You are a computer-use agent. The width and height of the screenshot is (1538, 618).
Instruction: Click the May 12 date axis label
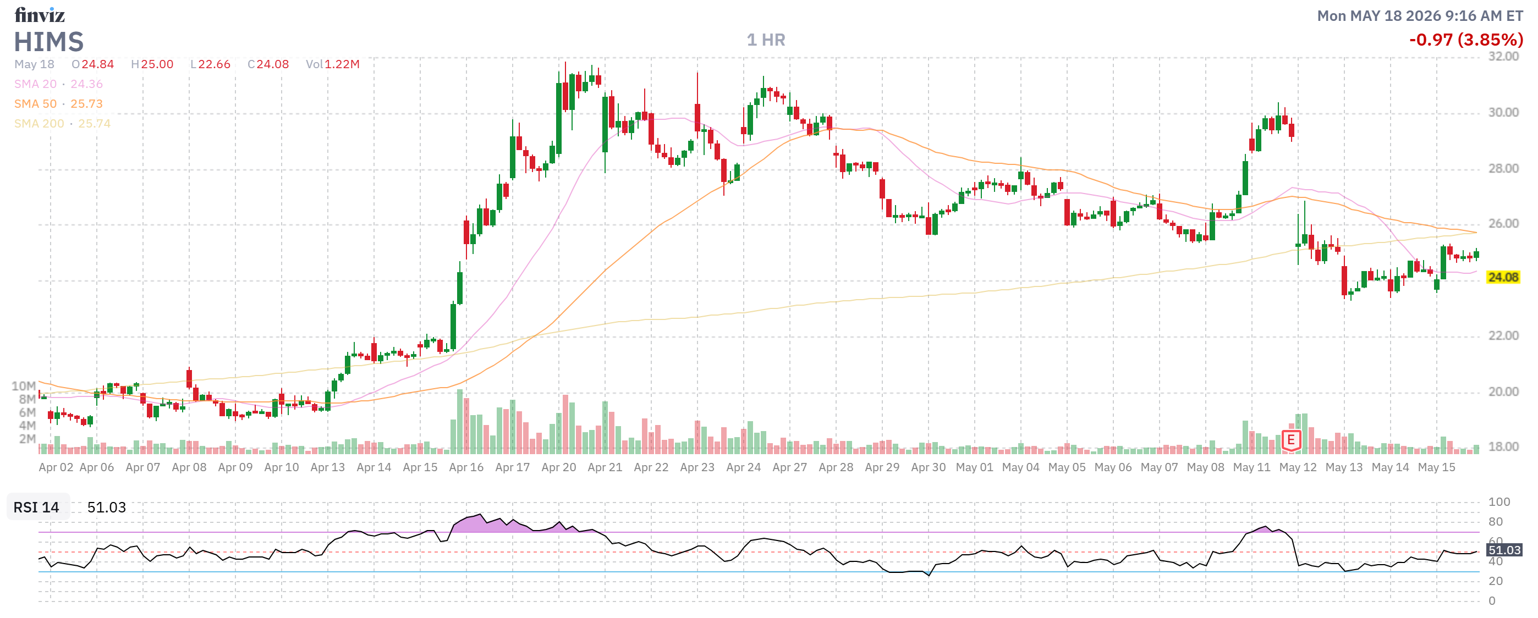click(1298, 467)
